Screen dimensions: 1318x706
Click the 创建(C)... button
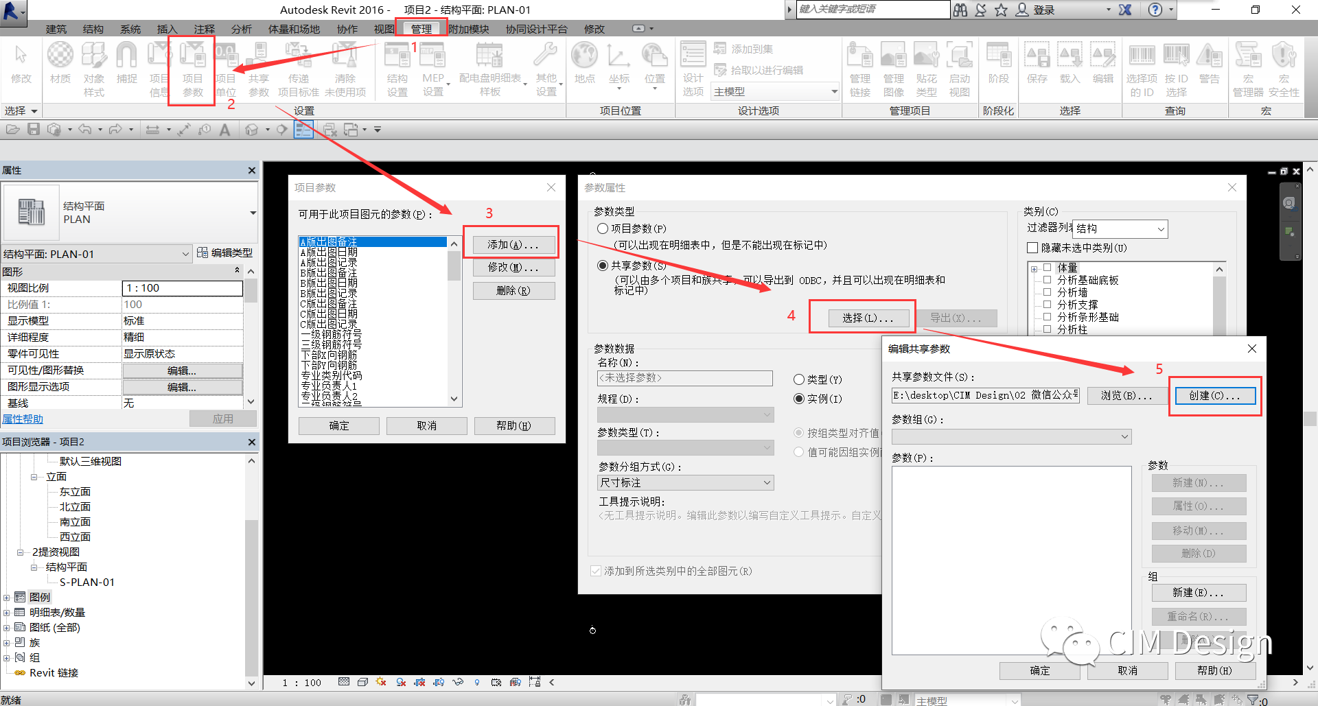tap(1215, 396)
